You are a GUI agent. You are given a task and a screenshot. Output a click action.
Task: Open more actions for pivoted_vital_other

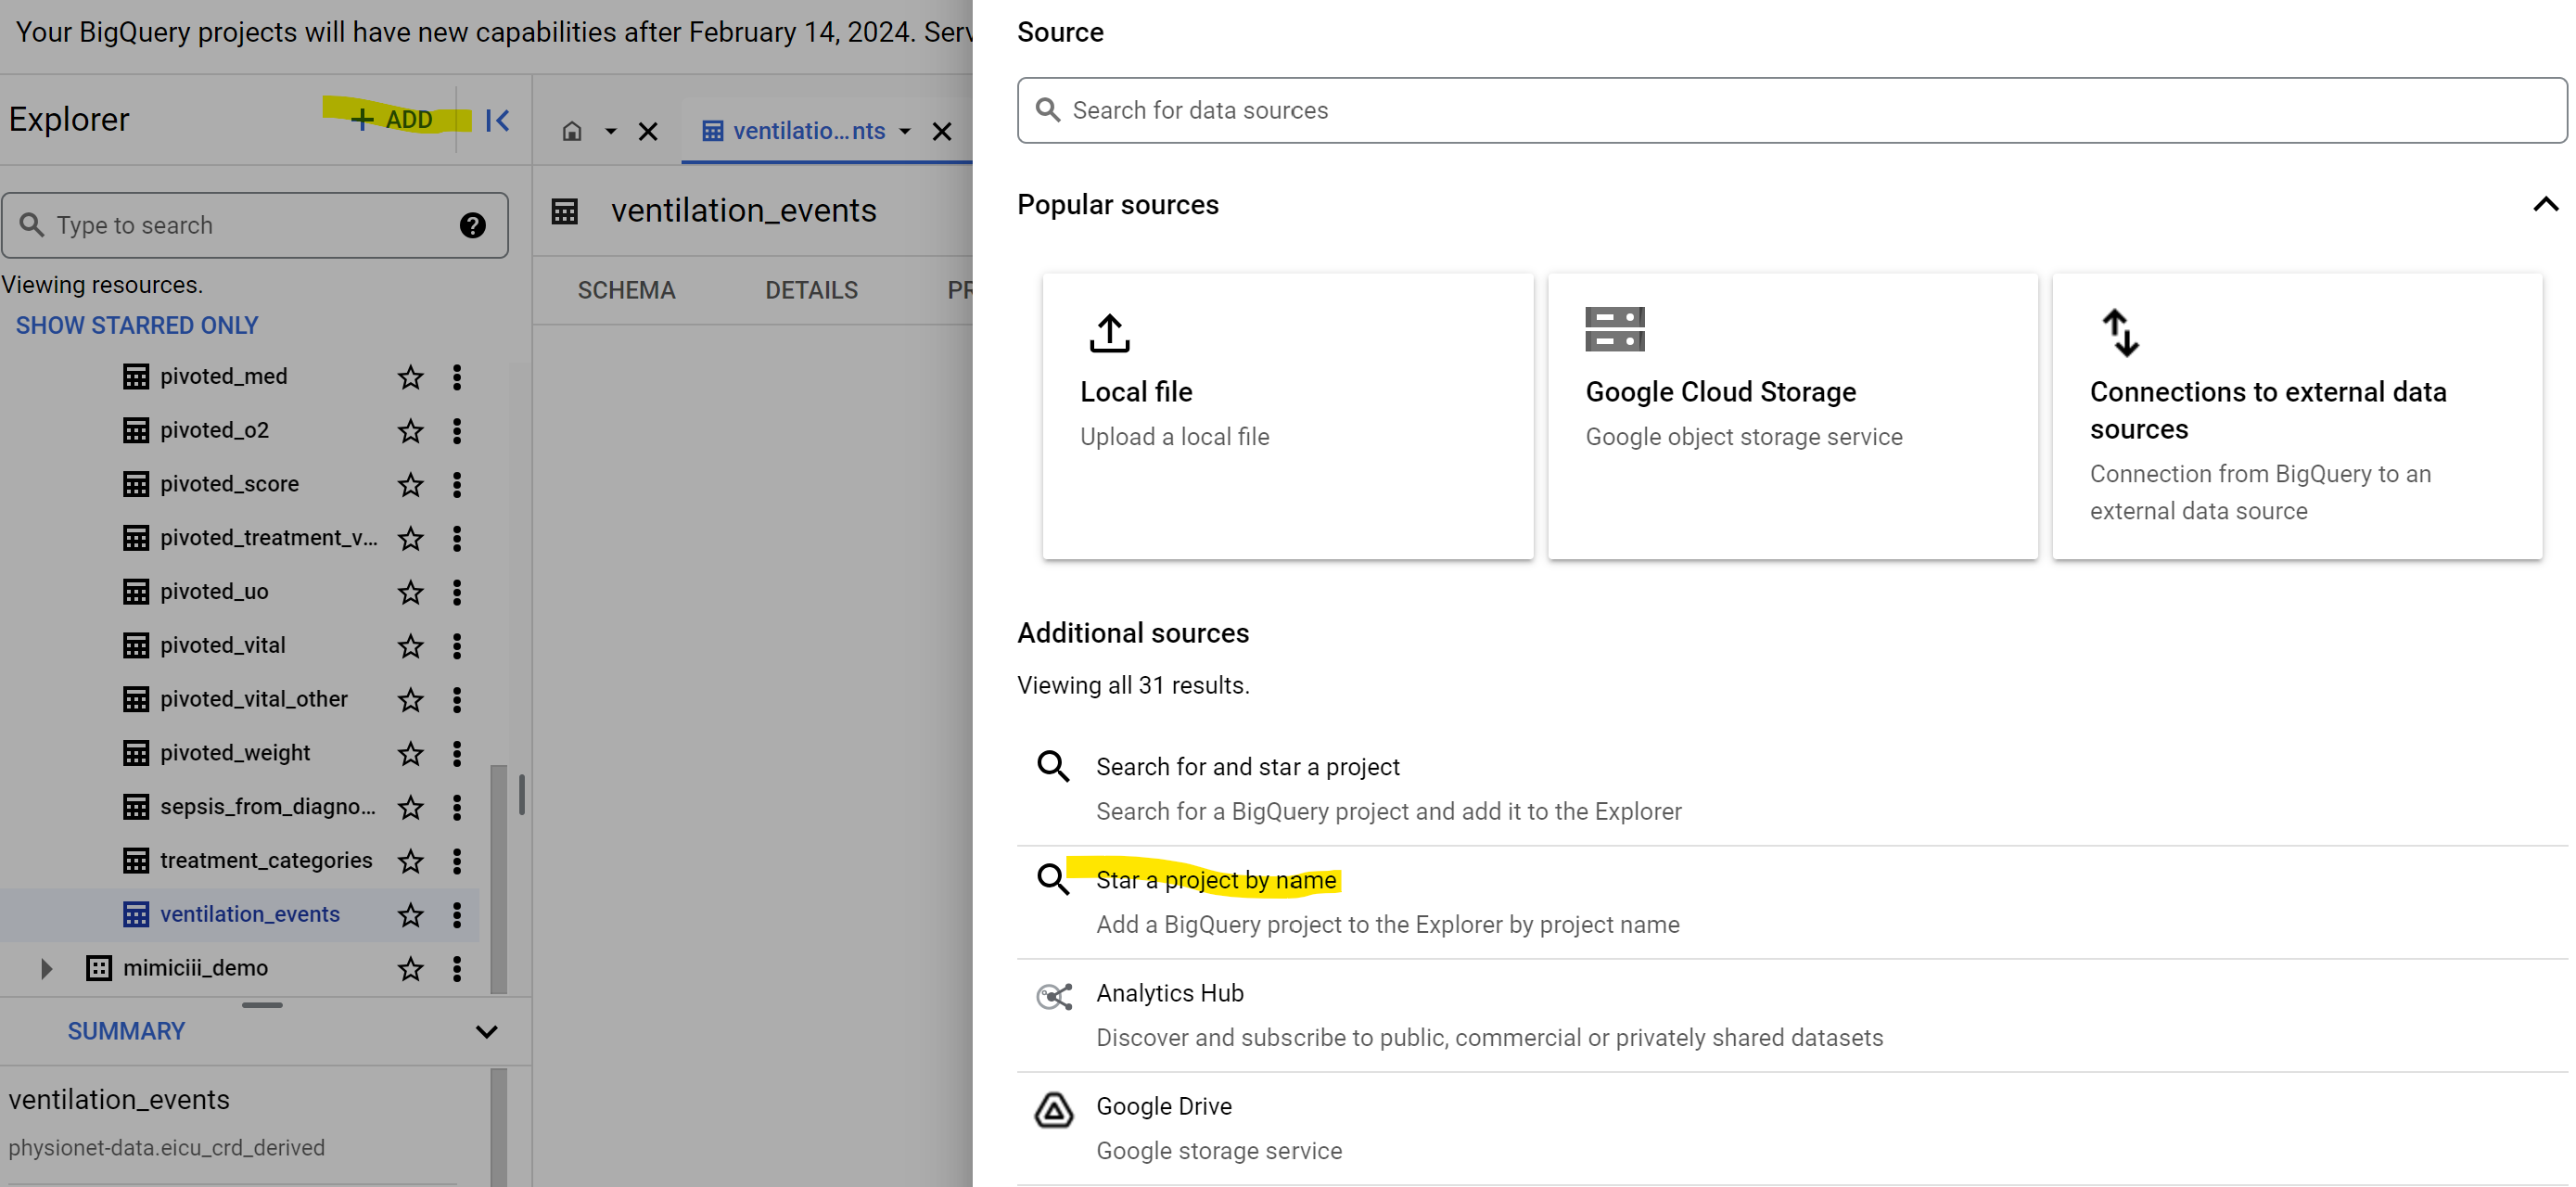point(457,700)
